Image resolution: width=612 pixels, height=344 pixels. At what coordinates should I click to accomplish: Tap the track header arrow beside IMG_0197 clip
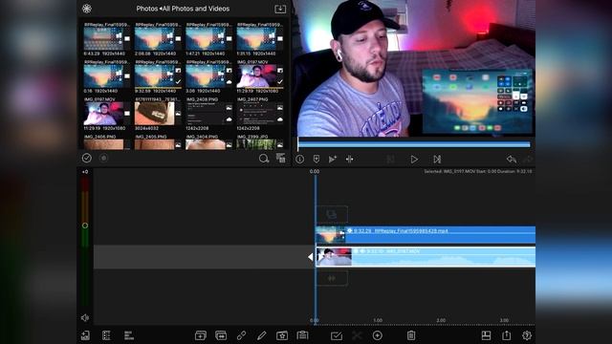310,257
